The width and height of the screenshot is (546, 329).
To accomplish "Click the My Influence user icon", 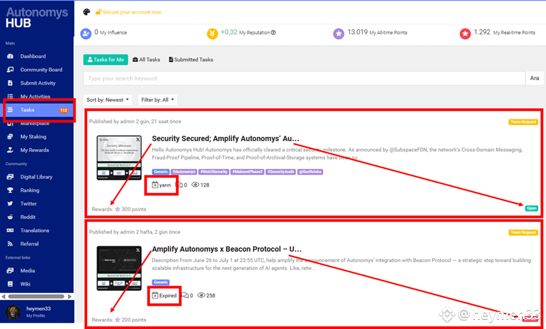I will coord(86,33).
